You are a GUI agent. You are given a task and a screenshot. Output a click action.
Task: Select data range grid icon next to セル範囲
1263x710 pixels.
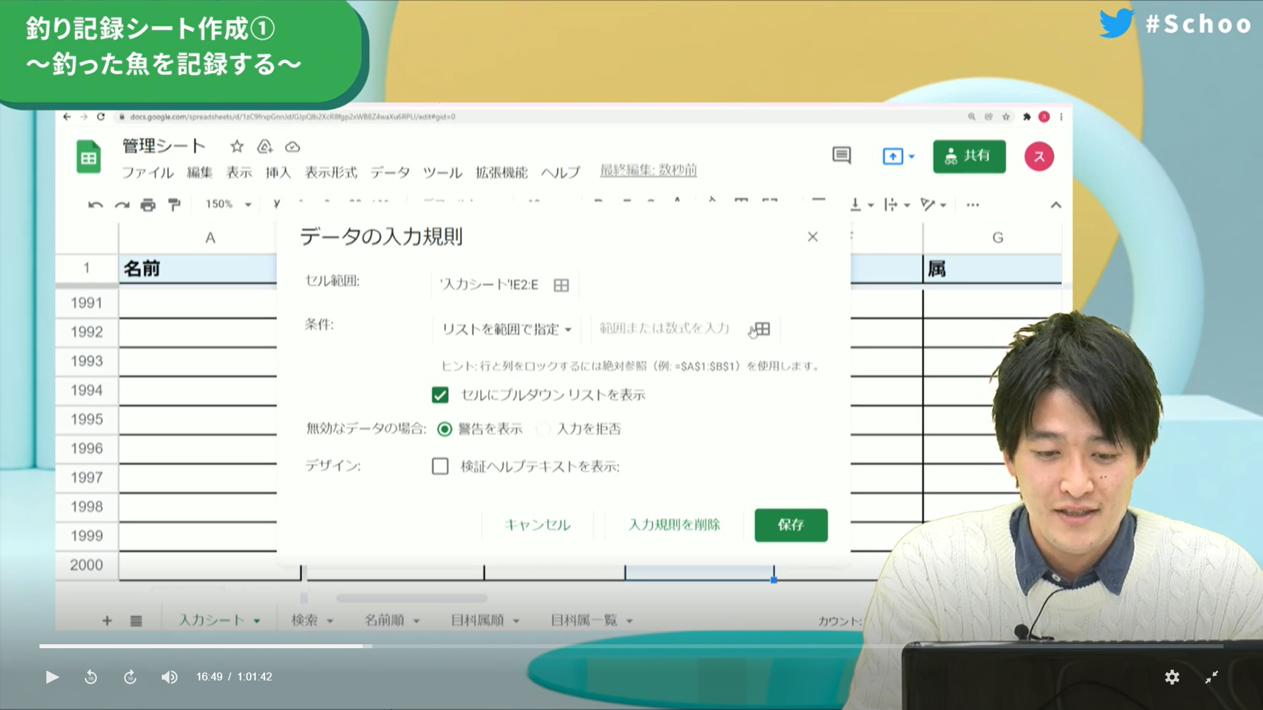tap(561, 285)
